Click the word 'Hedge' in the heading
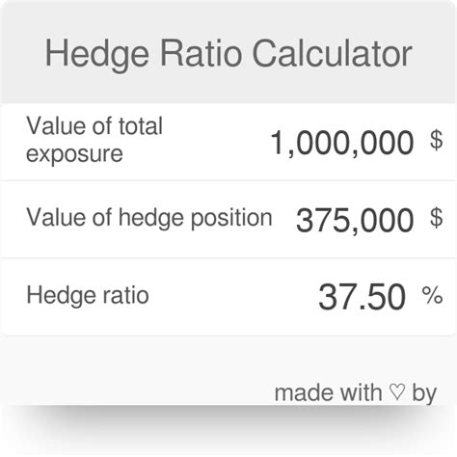The image size is (457, 457). point(97,55)
